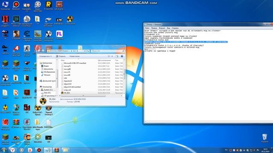The width and height of the screenshot is (273, 153).
Task: Click Explorer back navigation button
Action: click(x=39, y=51)
